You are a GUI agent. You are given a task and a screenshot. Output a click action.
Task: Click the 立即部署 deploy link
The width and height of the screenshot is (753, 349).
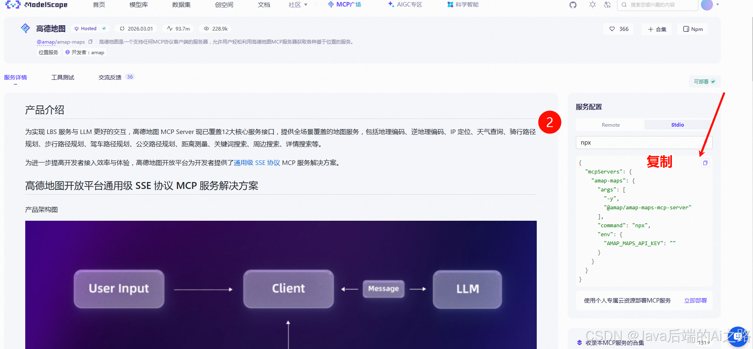coord(696,301)
